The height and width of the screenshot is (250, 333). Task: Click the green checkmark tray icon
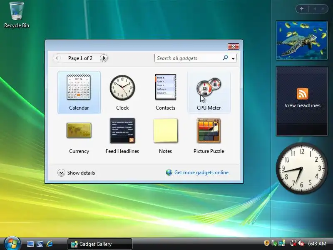click(x=274, y=243)
